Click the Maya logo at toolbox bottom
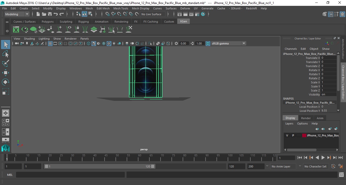The height and width of the screenshot is (185, 346). pos(6,148)
